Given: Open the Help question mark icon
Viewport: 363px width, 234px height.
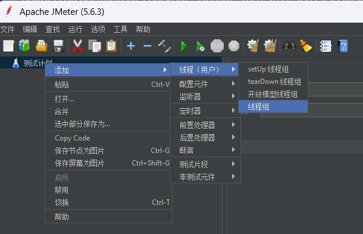Looking at the screenshot, I should click(x=343, y=46).
